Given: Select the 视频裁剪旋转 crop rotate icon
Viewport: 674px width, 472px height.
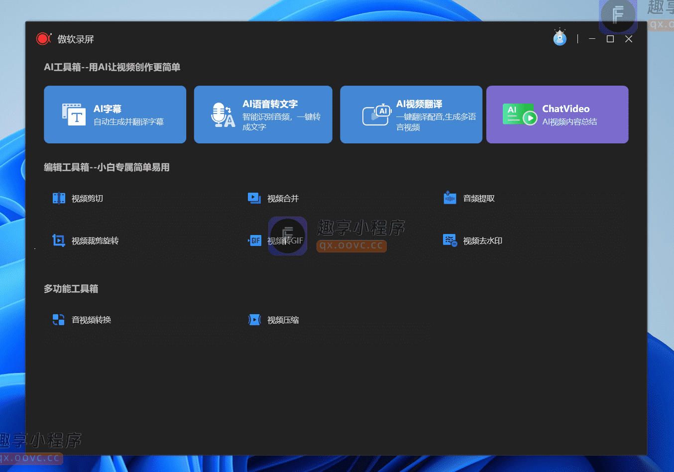Looking at the screenshot, I should [x=59, y=240].
